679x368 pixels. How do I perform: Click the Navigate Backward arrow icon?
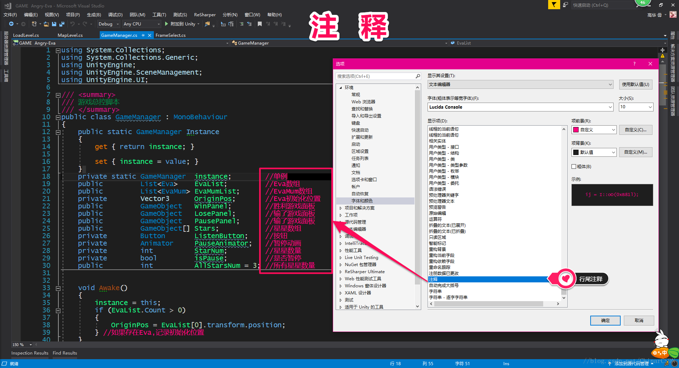tap(11, 24)
